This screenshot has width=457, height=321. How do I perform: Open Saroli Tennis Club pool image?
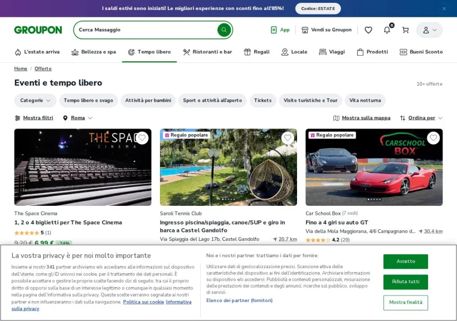click(x=229, y=167)
